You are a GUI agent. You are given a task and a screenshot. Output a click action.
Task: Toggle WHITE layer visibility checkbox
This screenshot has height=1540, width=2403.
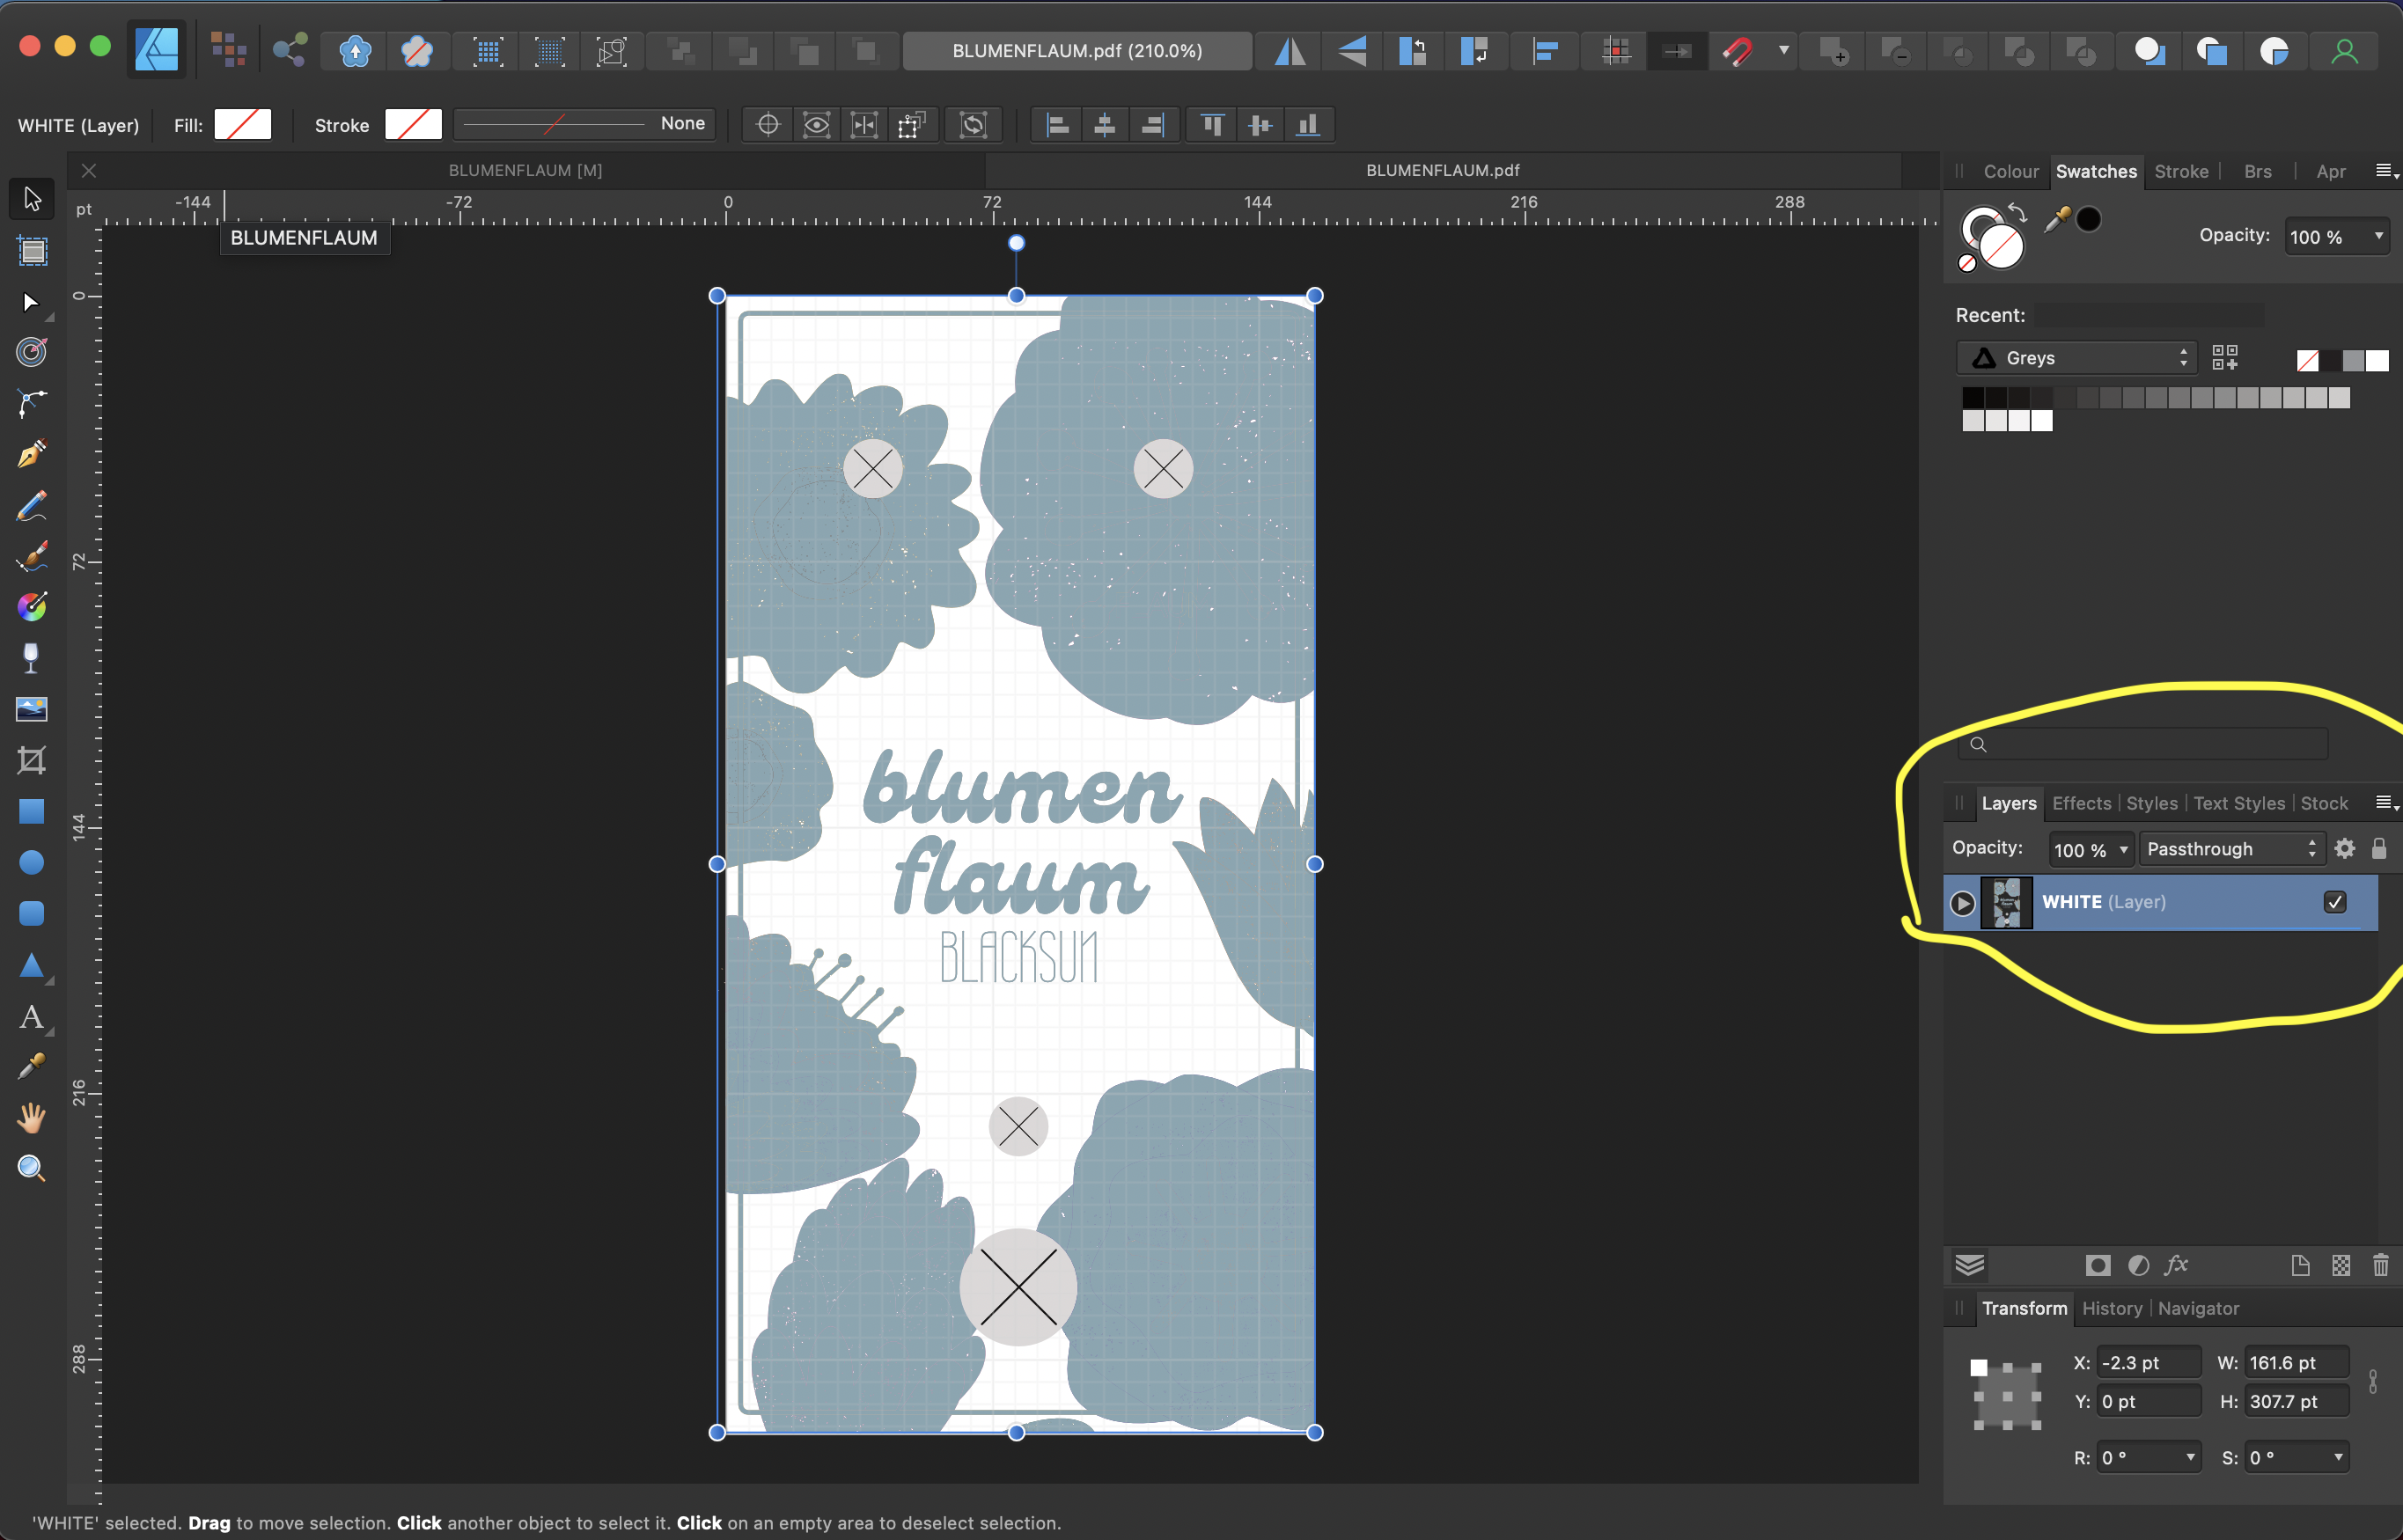coord(2334,902)
